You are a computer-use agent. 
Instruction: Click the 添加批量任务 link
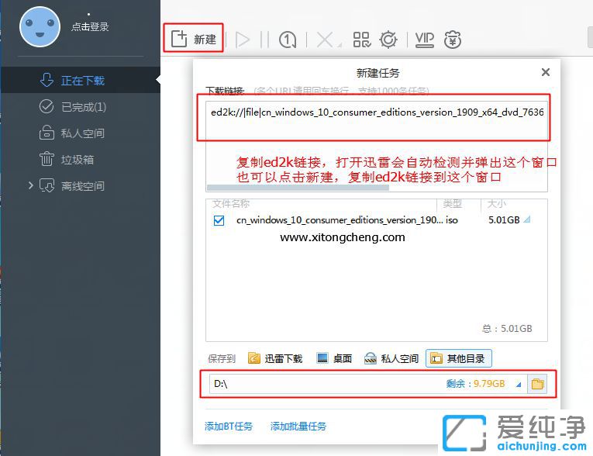coord(298,426)
